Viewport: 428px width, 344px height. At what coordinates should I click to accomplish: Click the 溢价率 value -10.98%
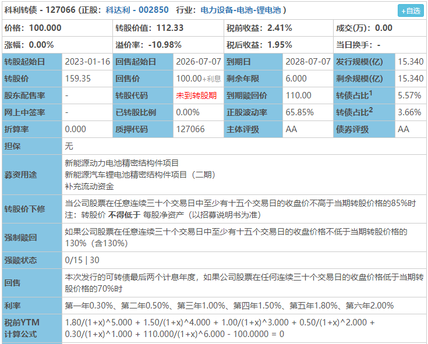pos(165,45)
